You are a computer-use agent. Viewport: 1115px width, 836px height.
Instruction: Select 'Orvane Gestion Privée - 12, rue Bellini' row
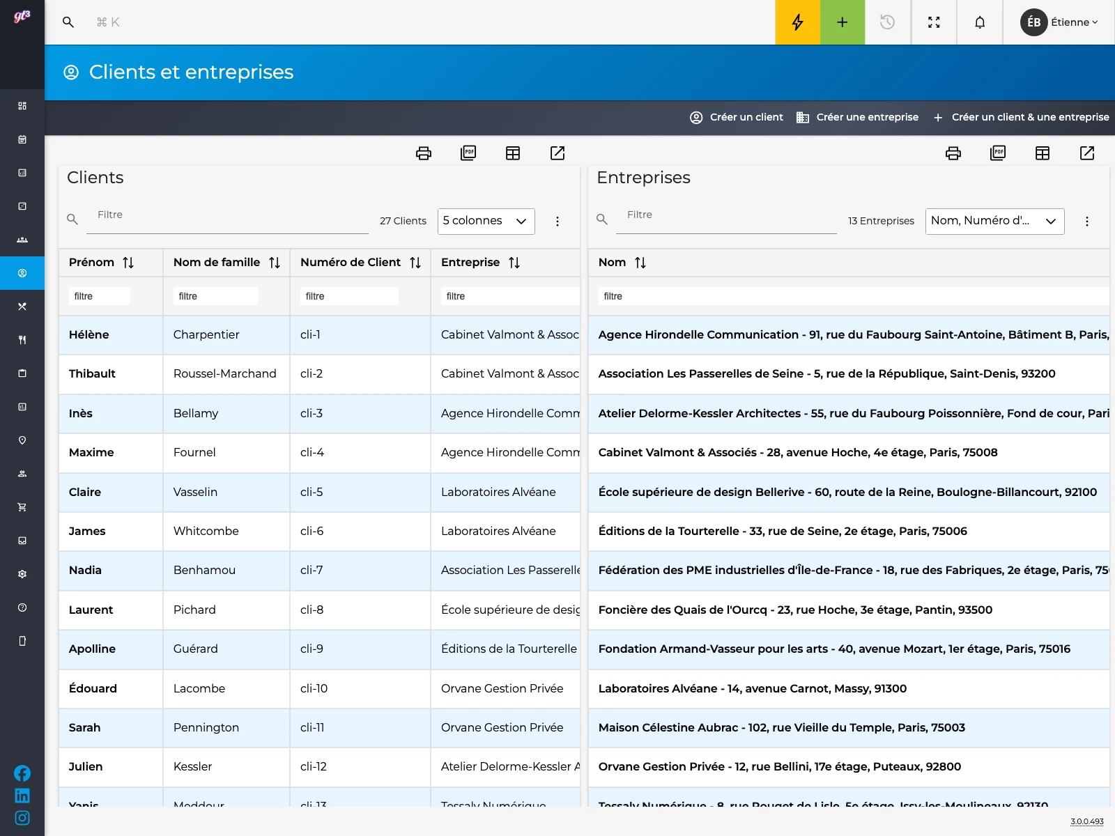click(849, 767)
